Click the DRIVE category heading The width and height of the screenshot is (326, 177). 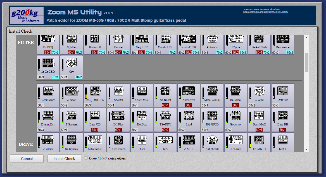tap(26, 144)
